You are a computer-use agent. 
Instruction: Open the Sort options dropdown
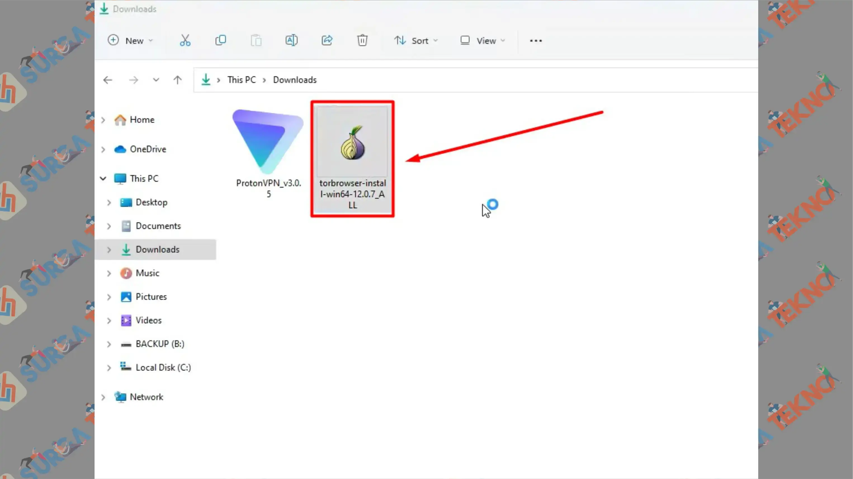pos(416,40)
